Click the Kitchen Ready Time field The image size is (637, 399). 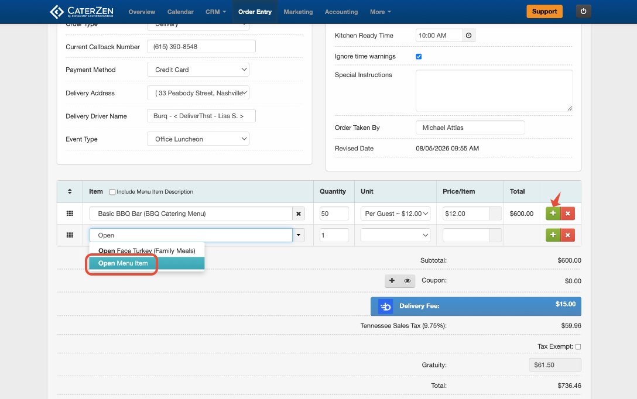[439, 36]
